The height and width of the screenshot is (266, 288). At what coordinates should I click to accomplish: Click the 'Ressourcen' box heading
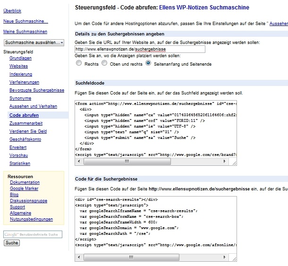point(20,177)
